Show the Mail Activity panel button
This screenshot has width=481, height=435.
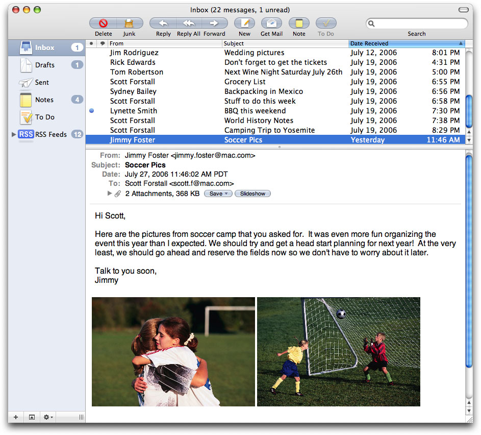(32, 417)
